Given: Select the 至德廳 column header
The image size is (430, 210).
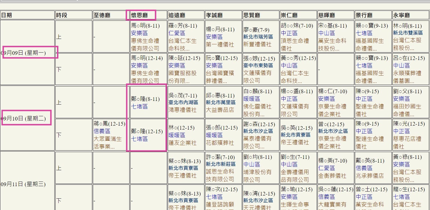Looking at the screenshot, I should [102, 15].
